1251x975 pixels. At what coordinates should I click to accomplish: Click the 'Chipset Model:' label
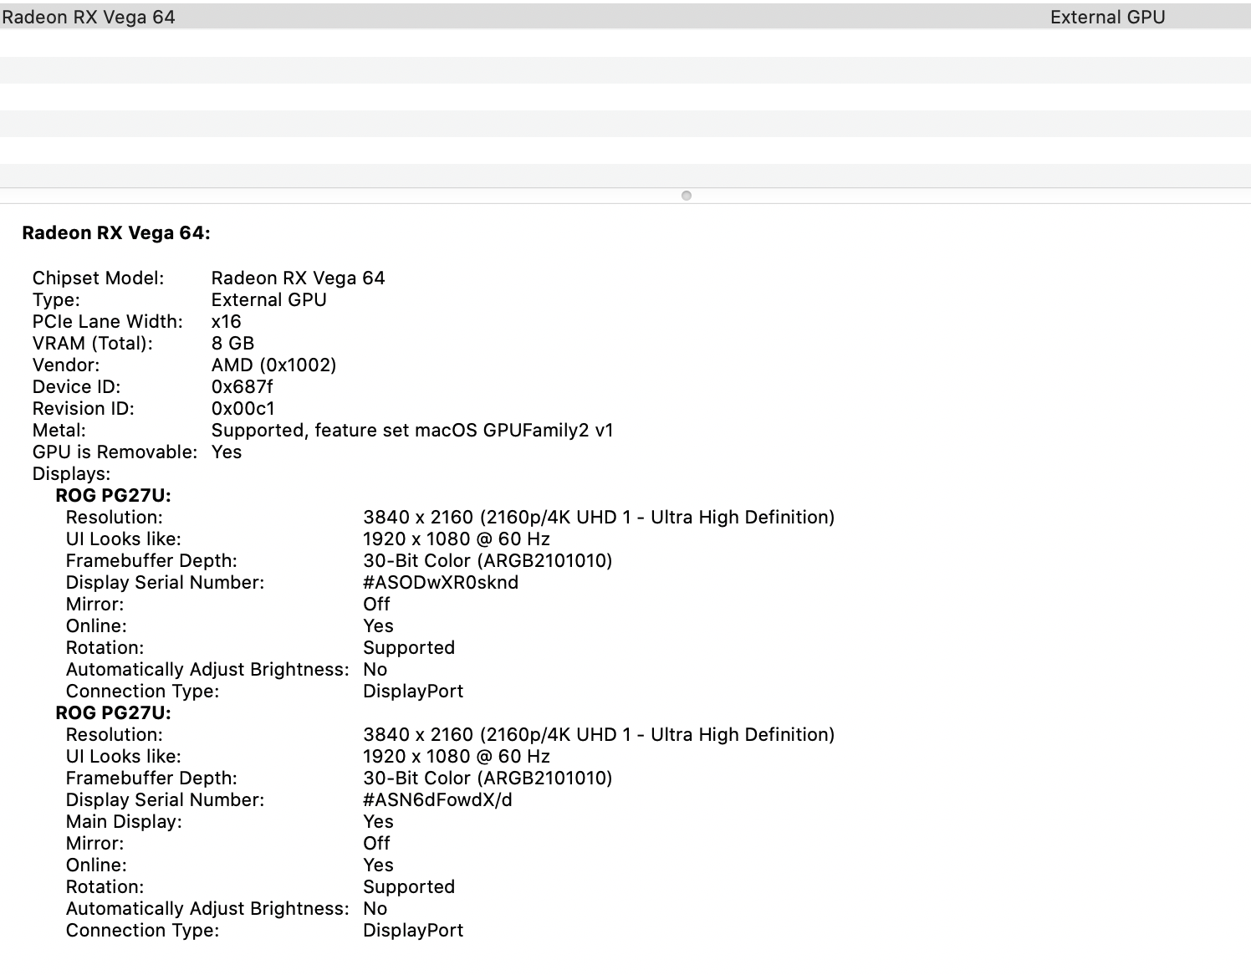pos(99,278)
